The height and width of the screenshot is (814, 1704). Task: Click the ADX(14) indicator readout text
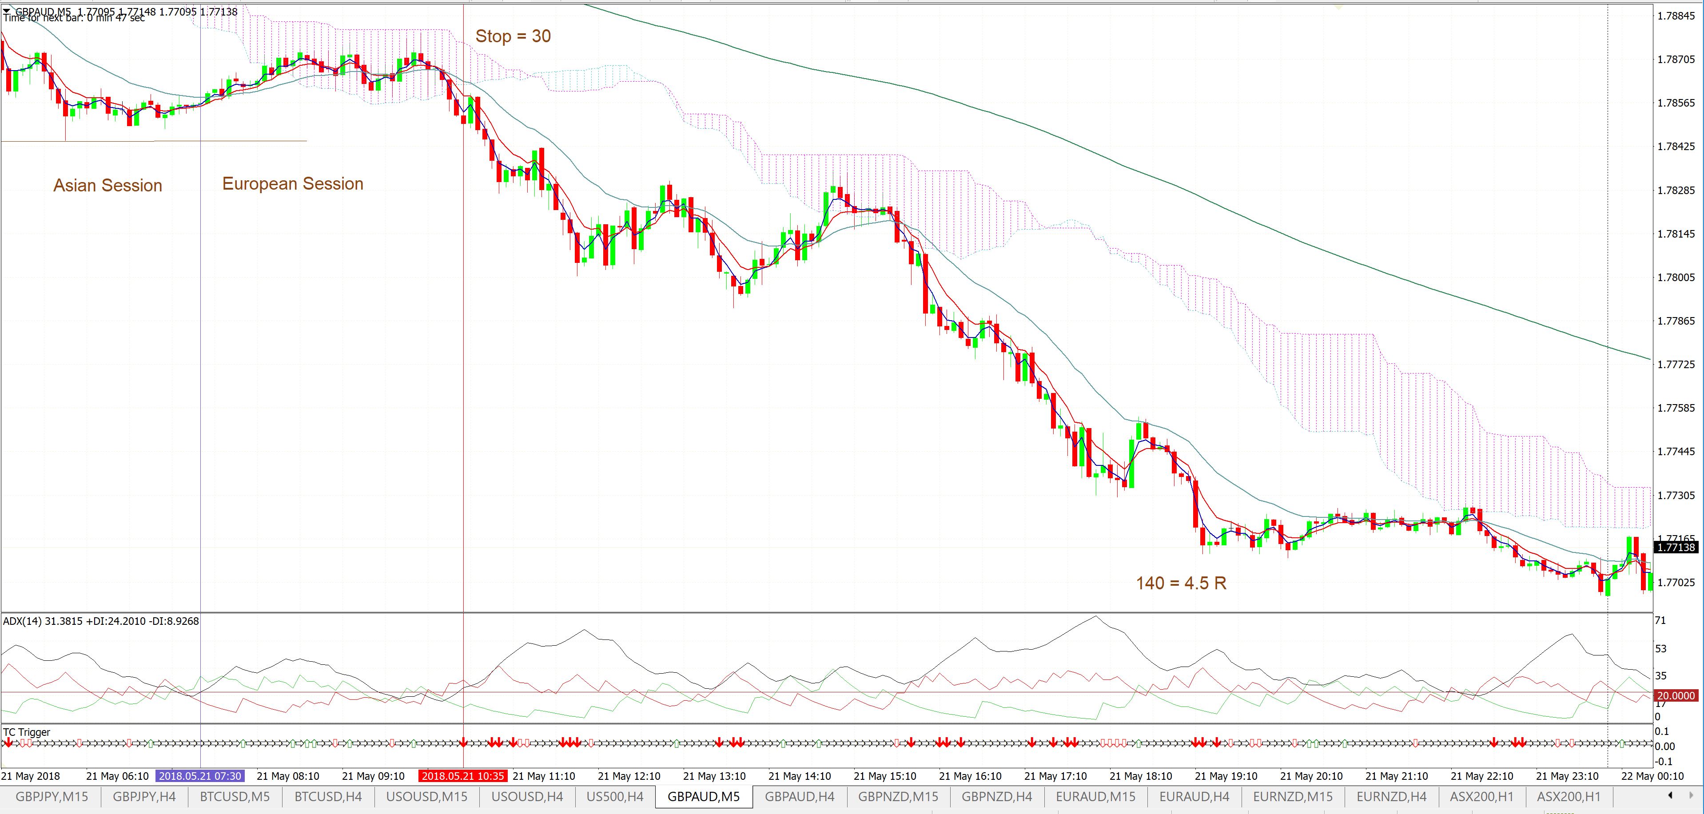pyautogui.click(x=101, y=621)
